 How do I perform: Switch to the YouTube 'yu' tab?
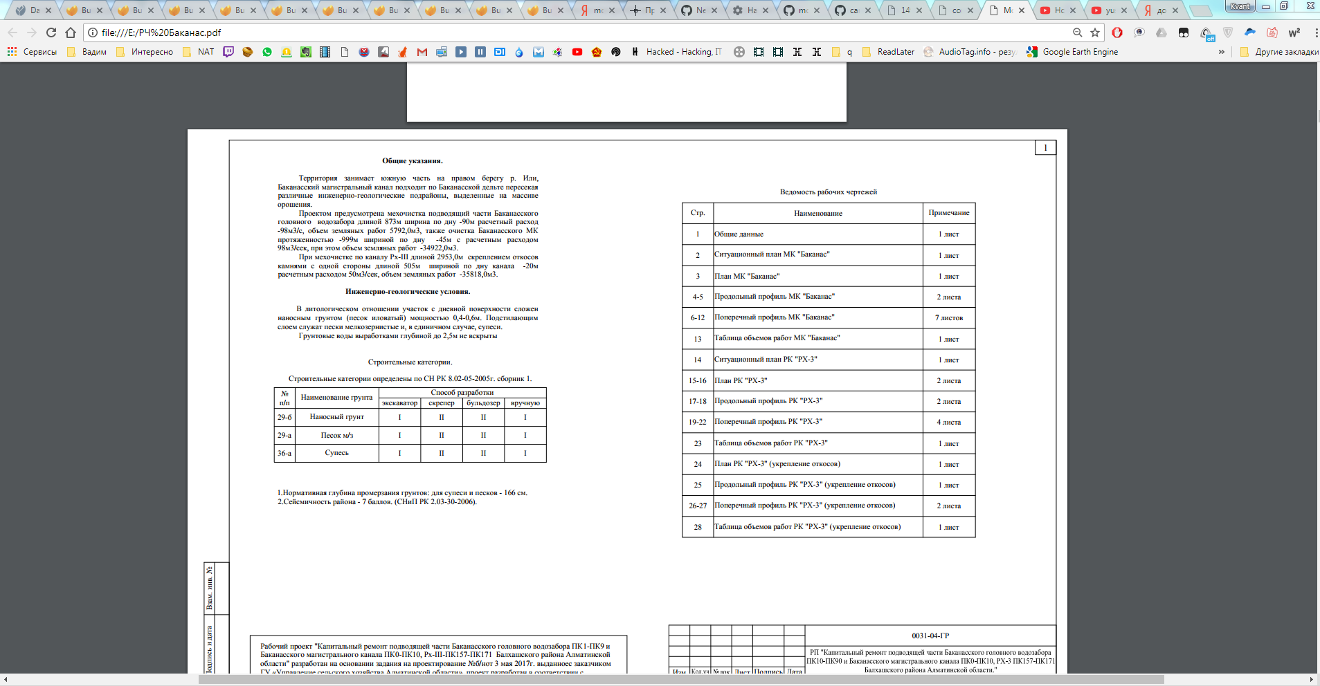[x=1109, y=10]
